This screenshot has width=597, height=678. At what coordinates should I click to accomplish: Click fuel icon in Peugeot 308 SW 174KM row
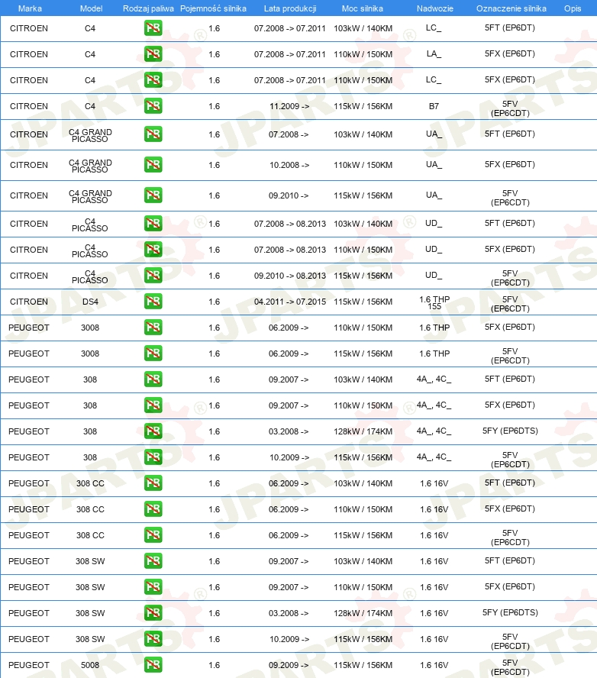153,612
